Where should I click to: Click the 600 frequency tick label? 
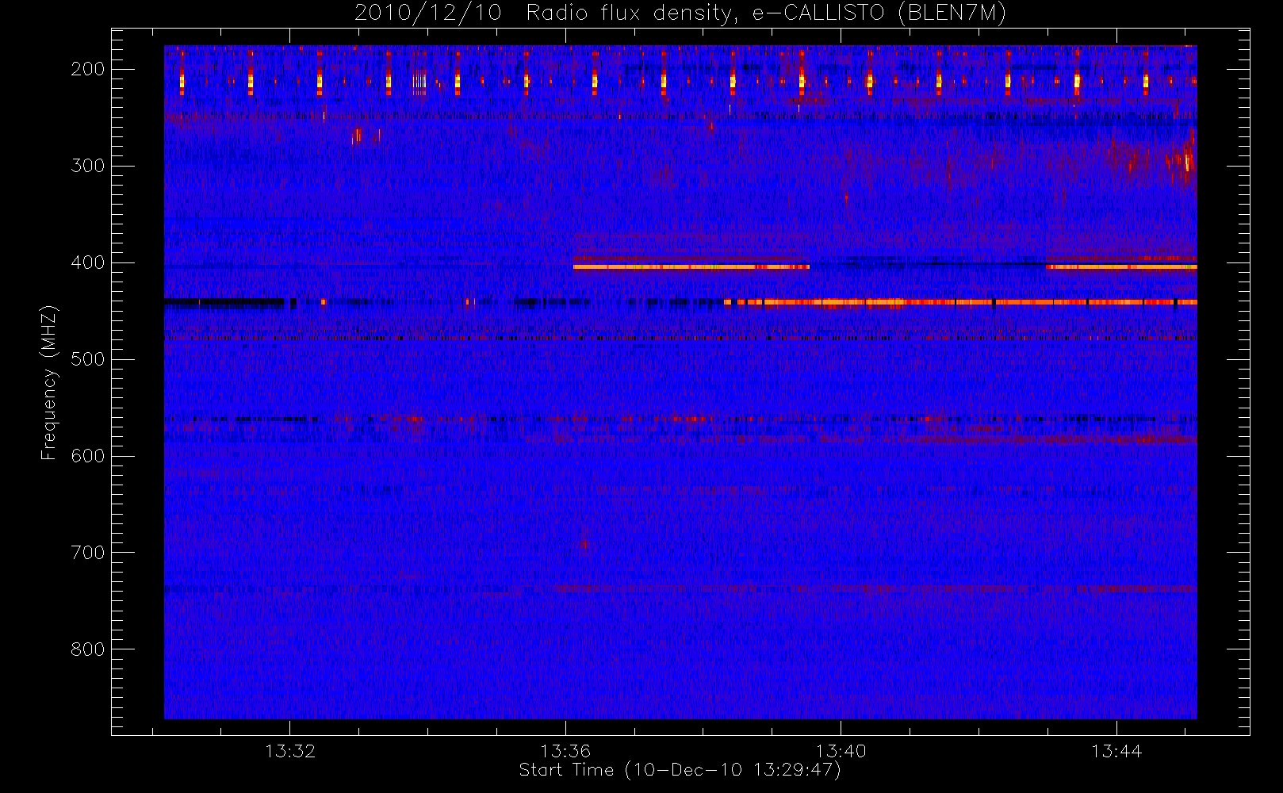[88, 456]
